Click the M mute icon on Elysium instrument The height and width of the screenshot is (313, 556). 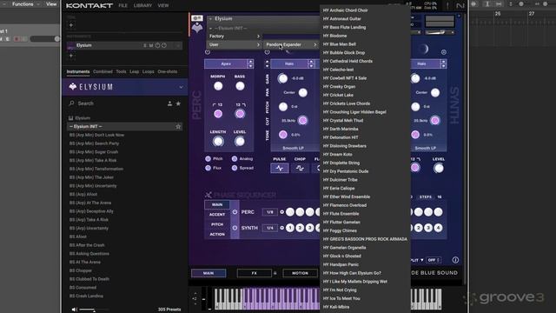pos(150,45)
